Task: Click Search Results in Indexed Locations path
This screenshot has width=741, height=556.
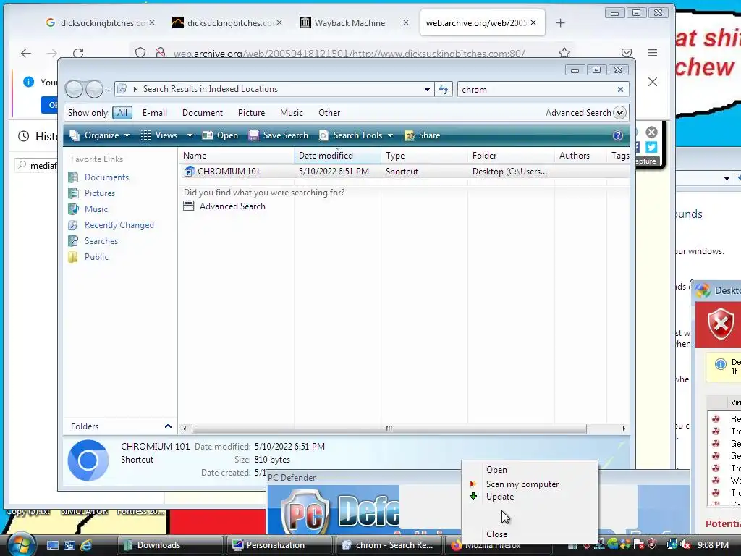Action: click(211, 89)
